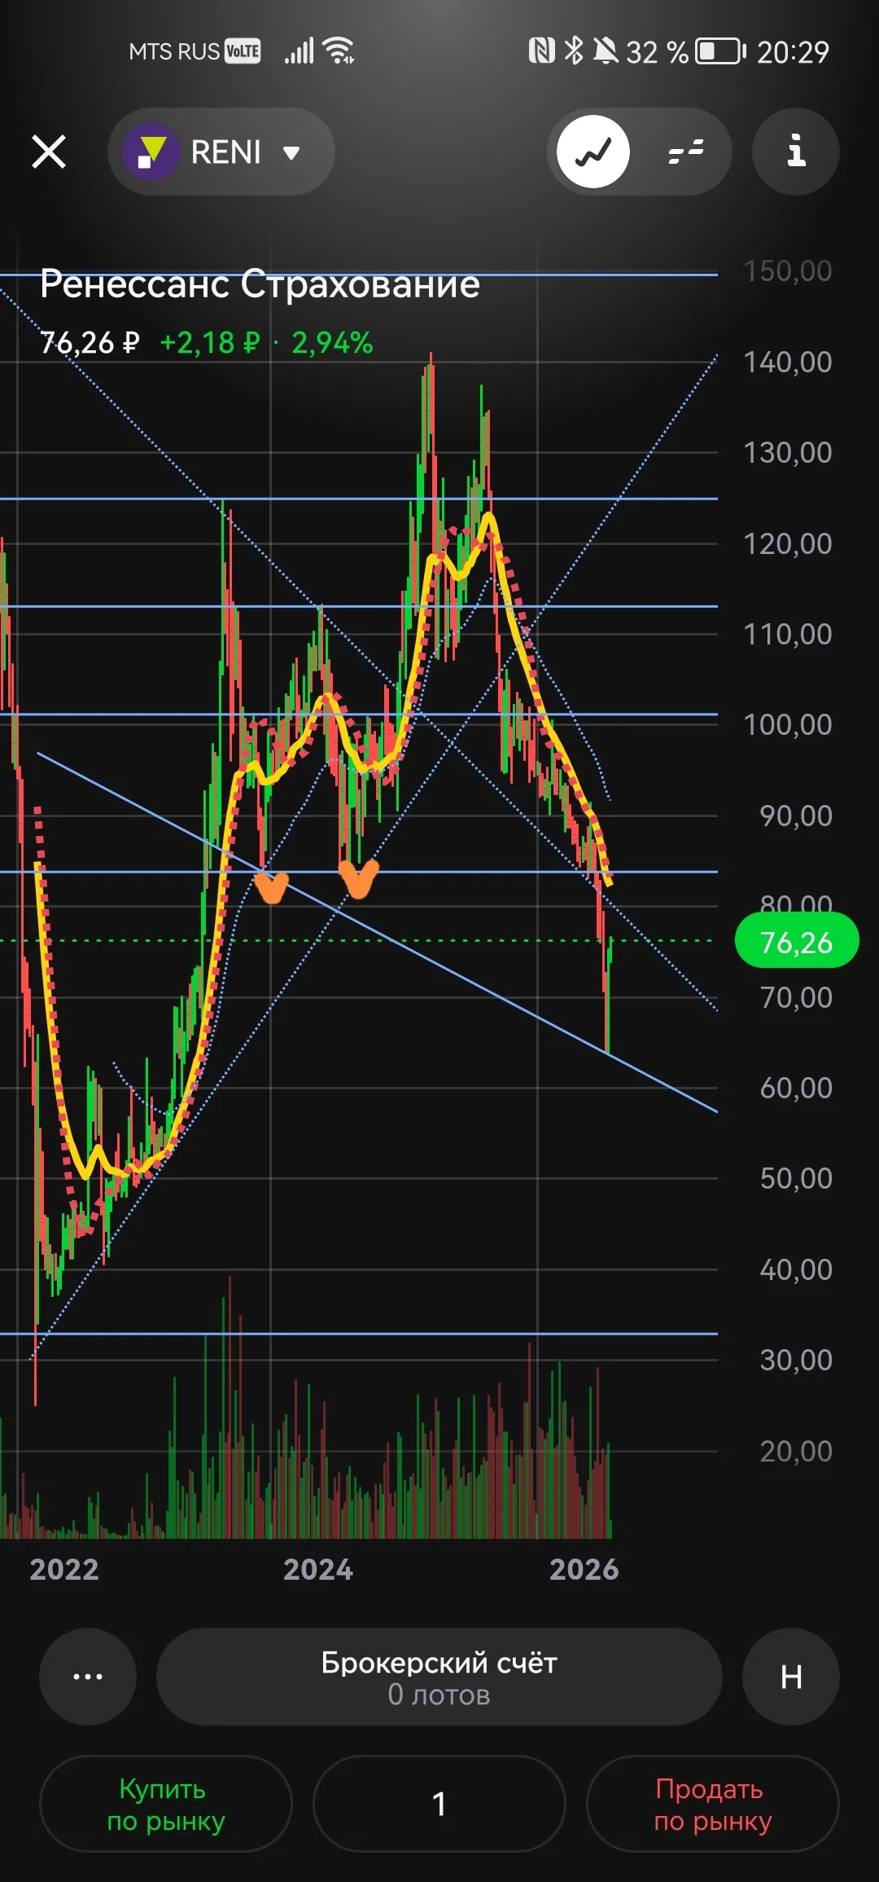
Task: Tap the 2022 time axis label
Action: coord(64,1569)
